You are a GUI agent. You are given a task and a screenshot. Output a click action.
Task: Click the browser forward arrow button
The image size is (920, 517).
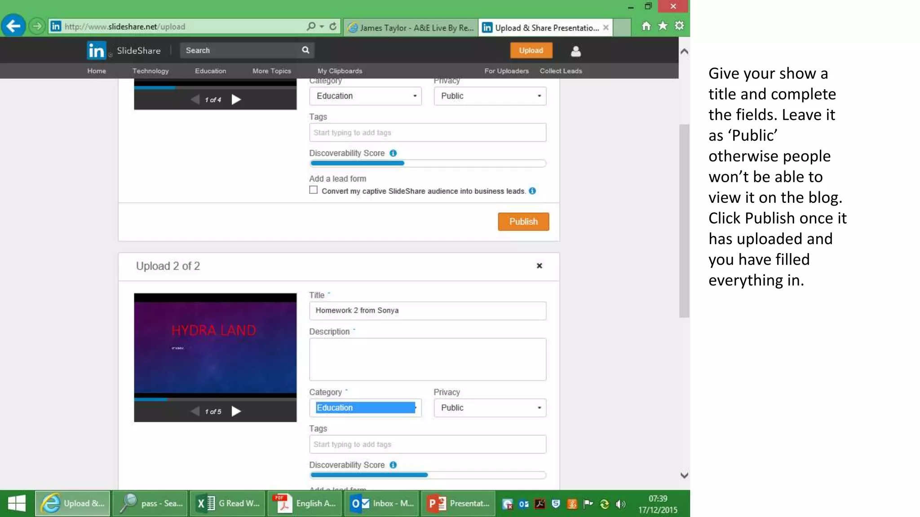tap(37, 26)
